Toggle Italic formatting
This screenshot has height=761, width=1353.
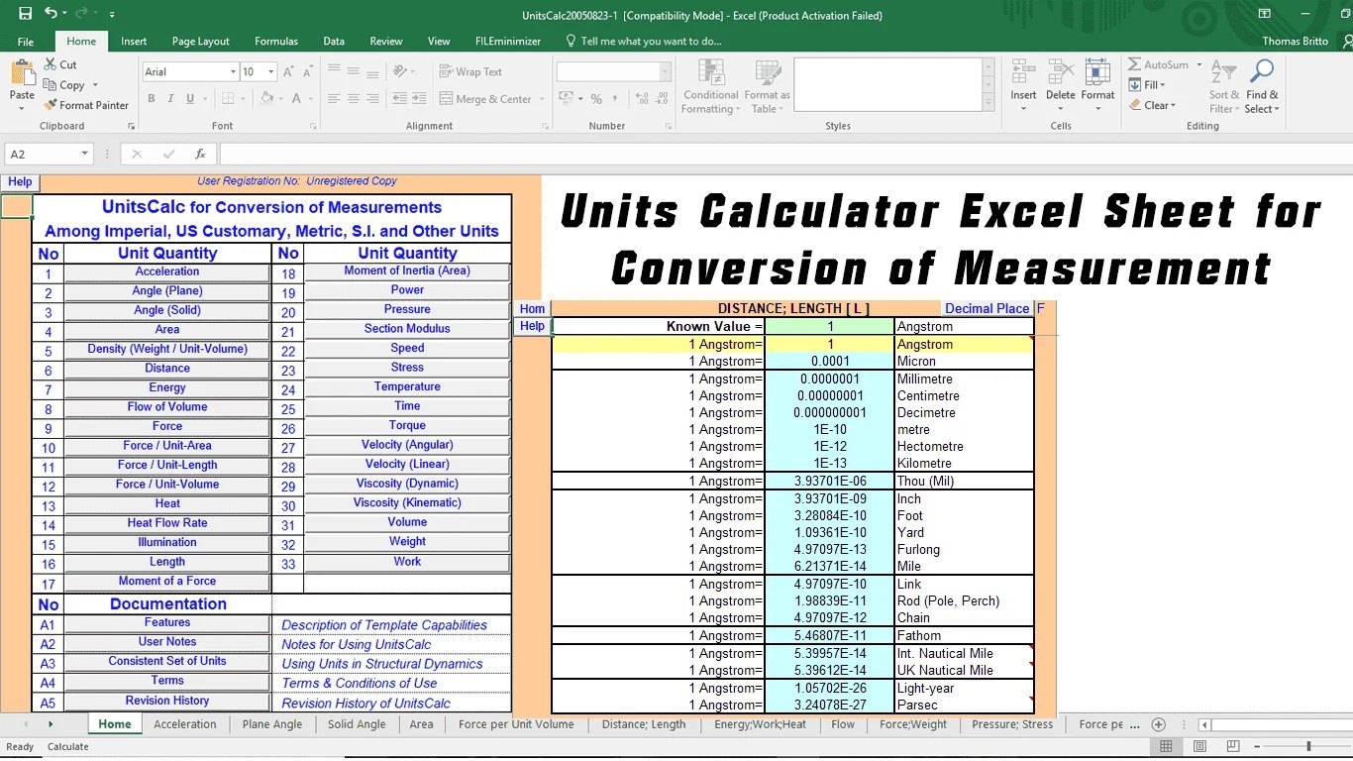[x=170, y=99]
